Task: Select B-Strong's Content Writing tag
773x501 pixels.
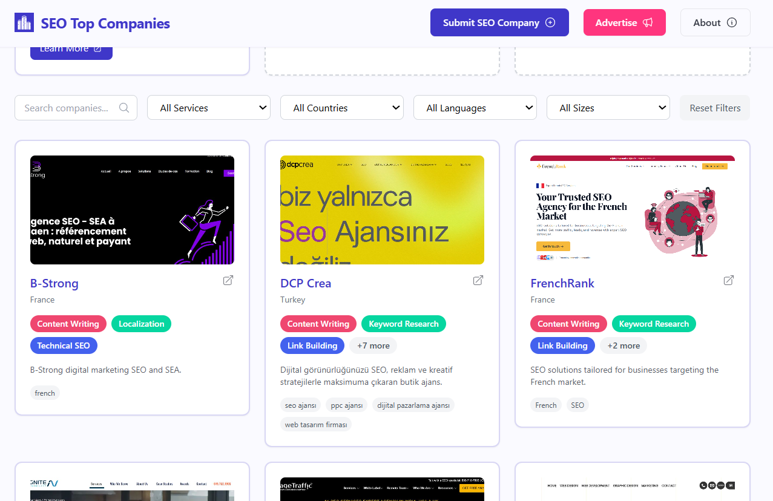Action: coord(68,324)
